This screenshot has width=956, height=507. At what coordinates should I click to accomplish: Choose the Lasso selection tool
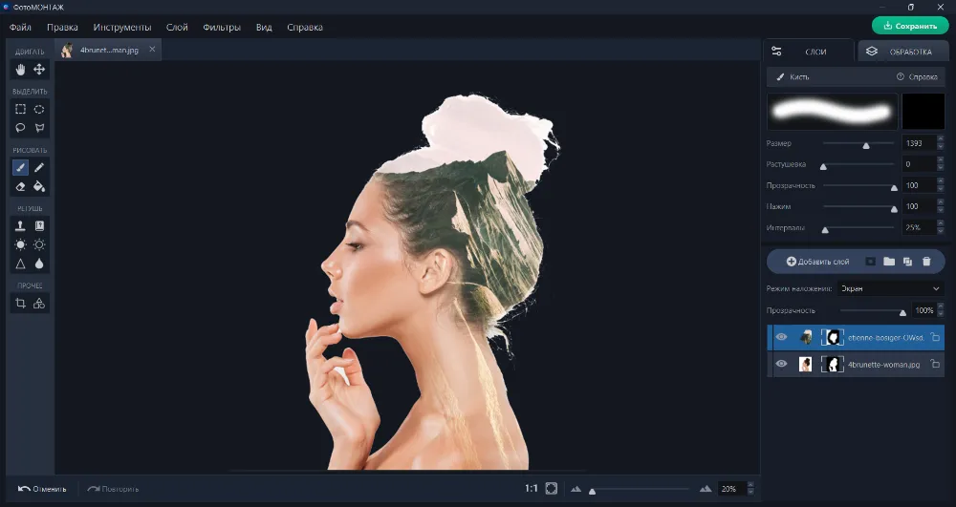(x=20, y=128)
